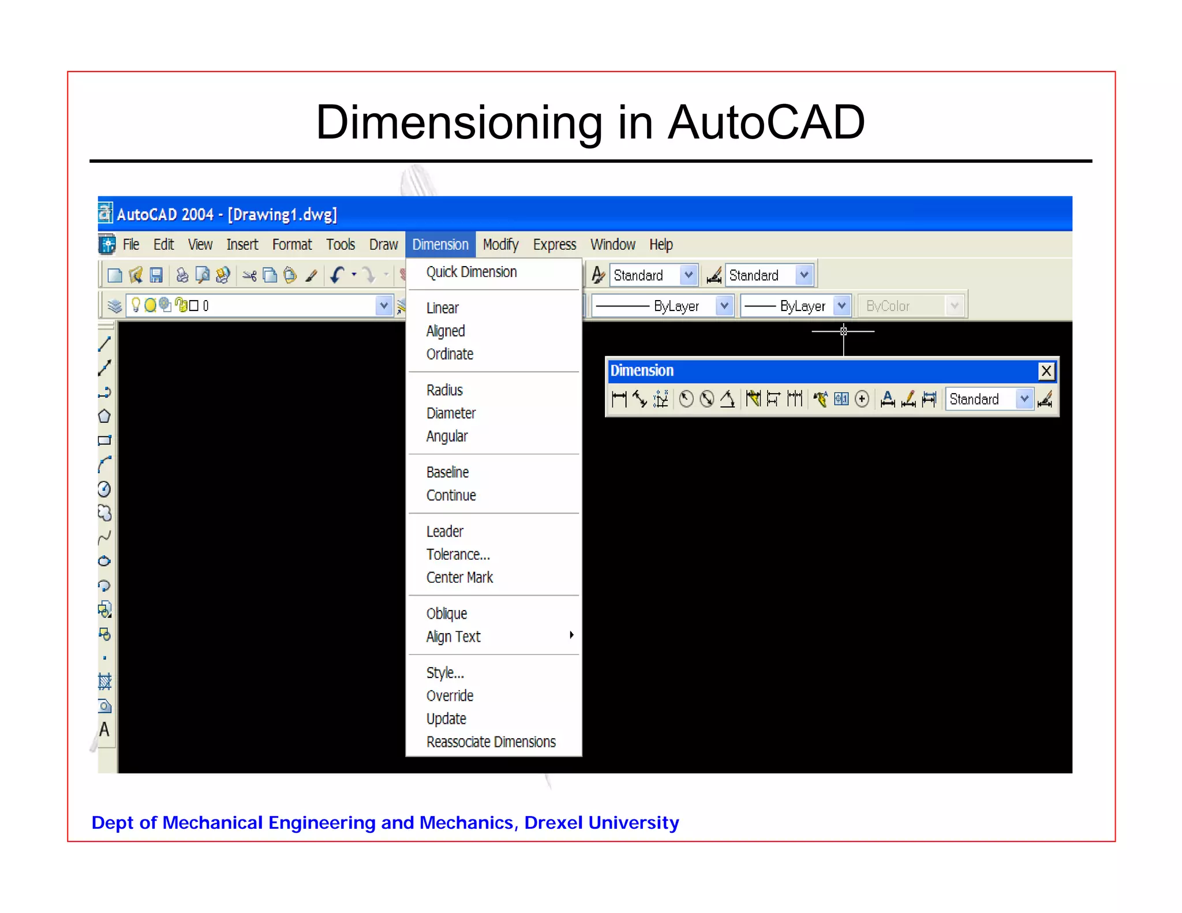Click the Text Style icon beside Standard dropdown
The image size is (1182, 913).
(x=598, y=275)
